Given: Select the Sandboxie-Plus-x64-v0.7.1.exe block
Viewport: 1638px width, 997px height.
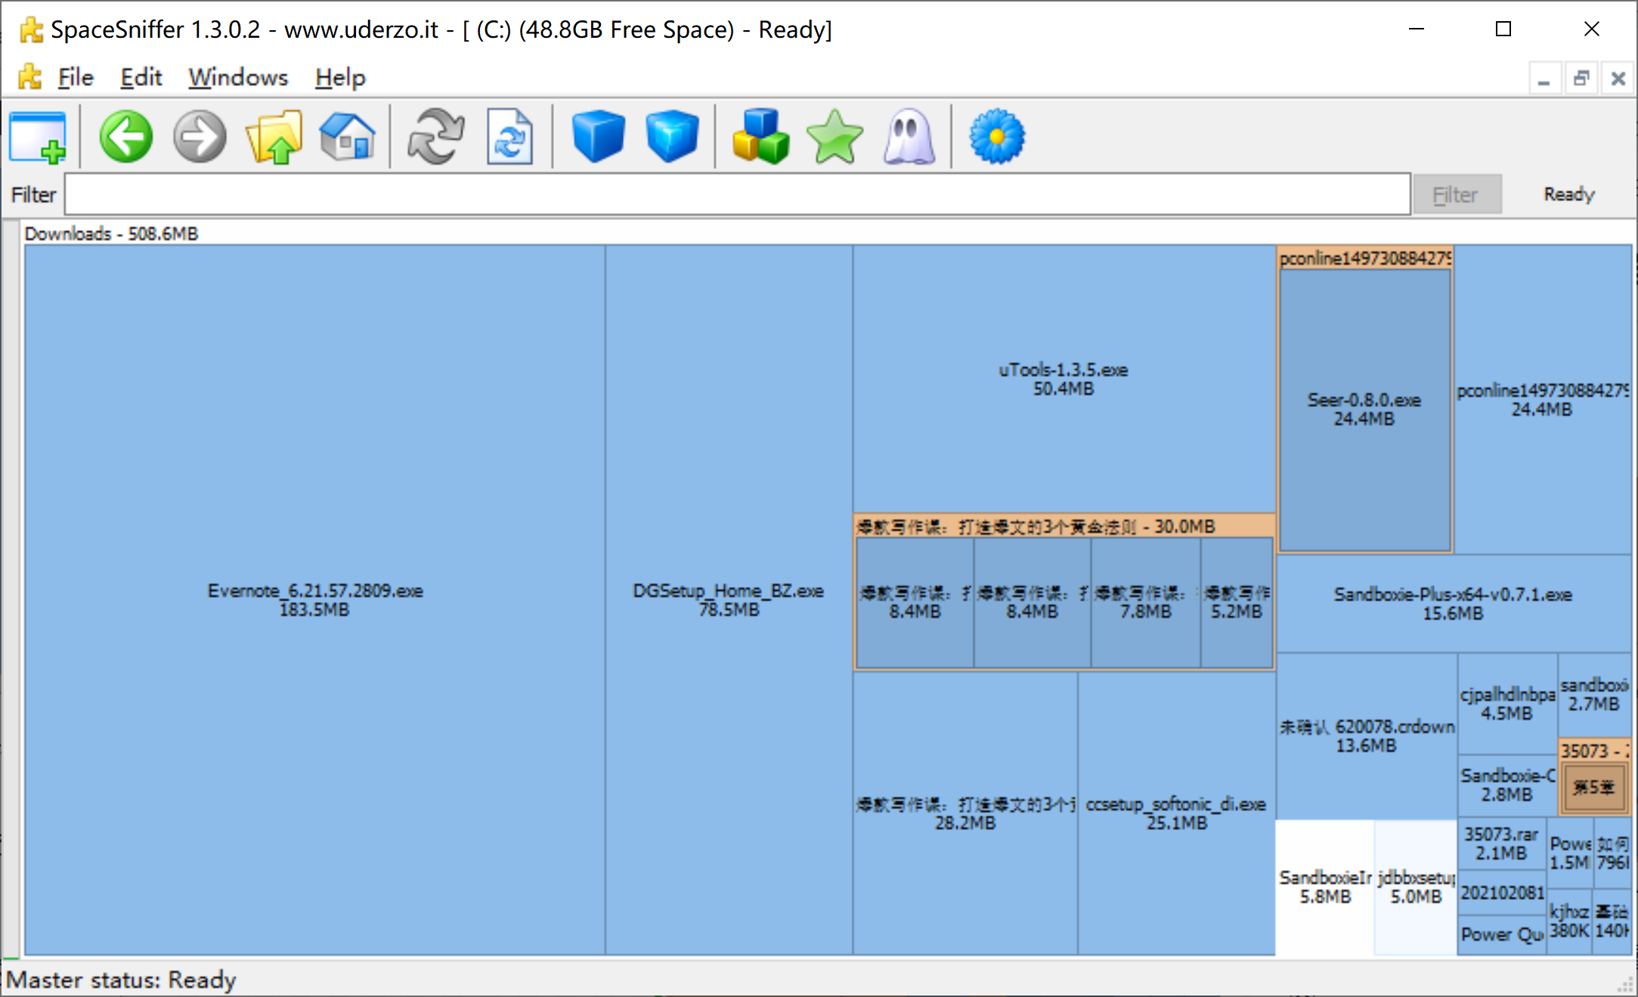Looking at the screenshot, I should (x=1453, y=603).
